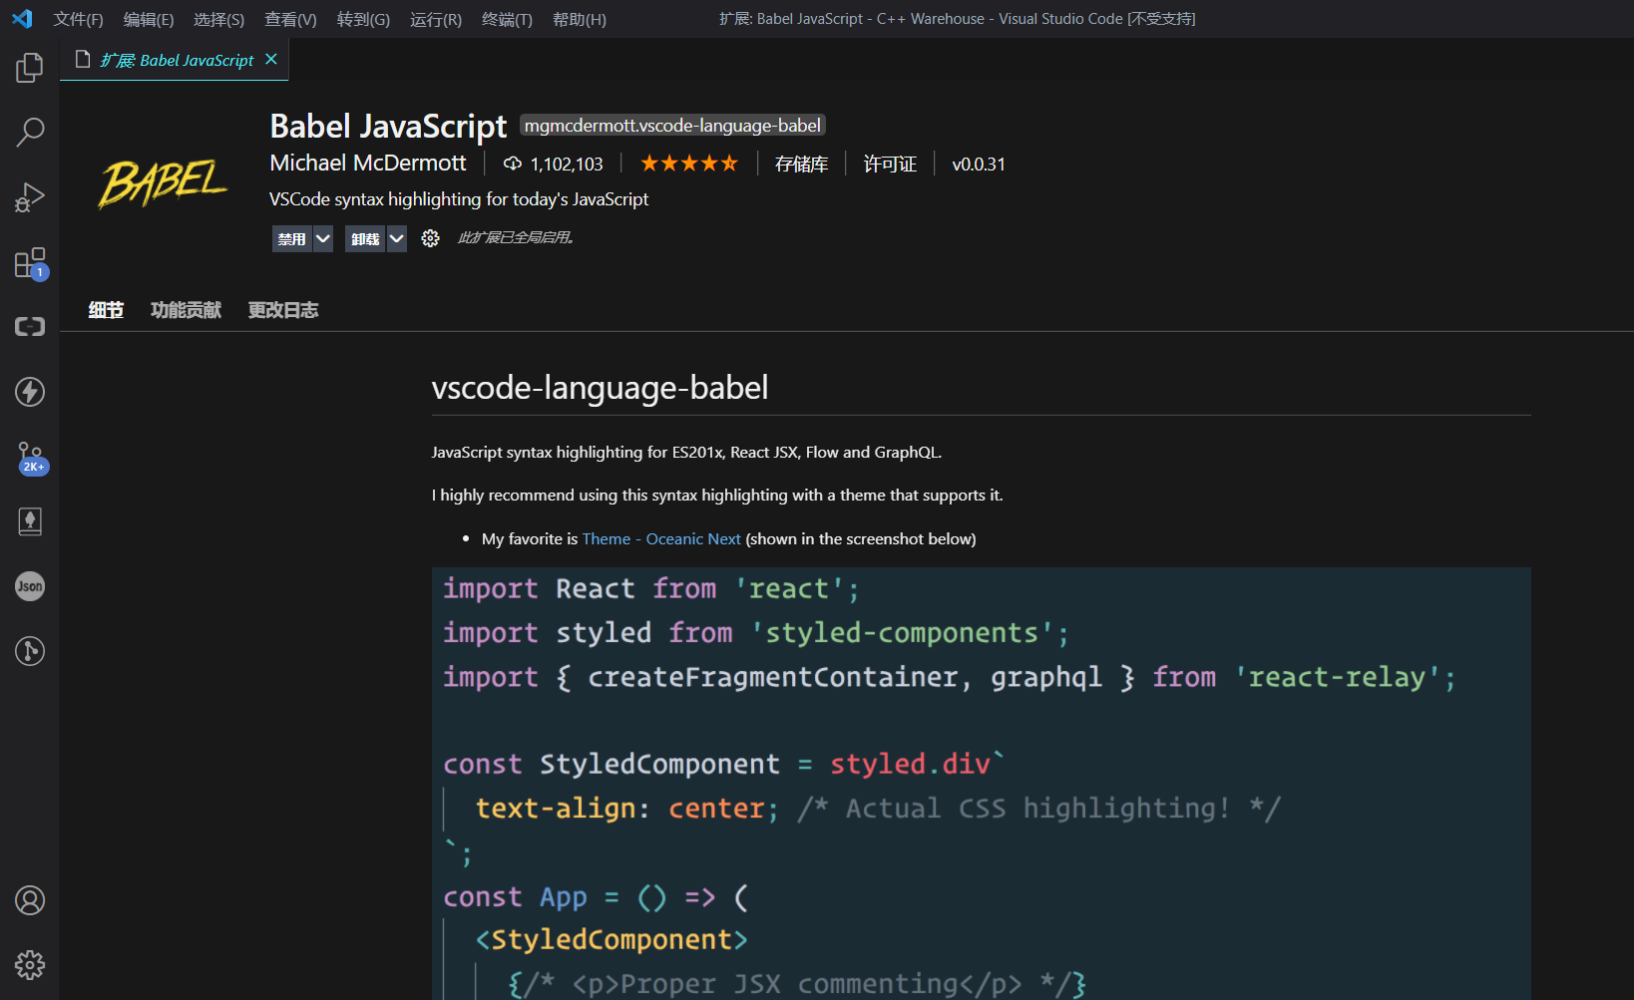Click the five-star rating
This screenshot has height=1000, width=1634.
tap(688, 164)
